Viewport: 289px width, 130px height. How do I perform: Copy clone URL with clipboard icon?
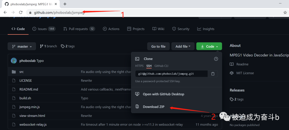(x=213, y=74)
